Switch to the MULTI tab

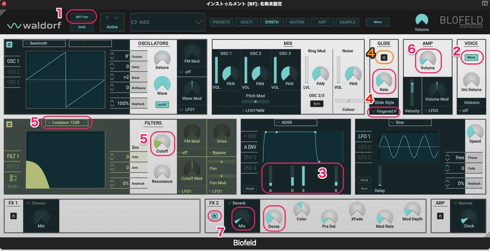coord(246,22)
